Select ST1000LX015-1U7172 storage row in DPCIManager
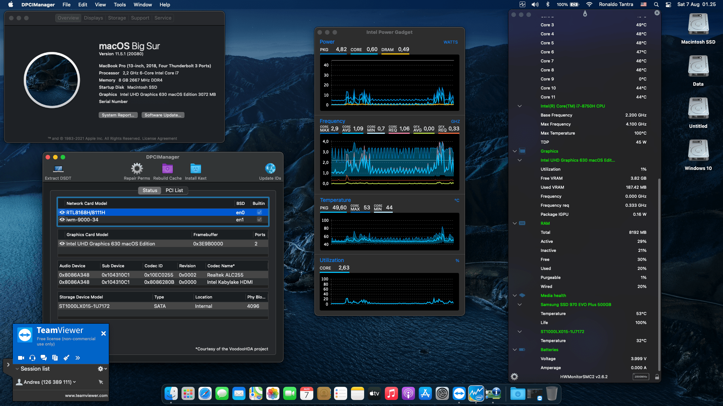 point(163,306)
